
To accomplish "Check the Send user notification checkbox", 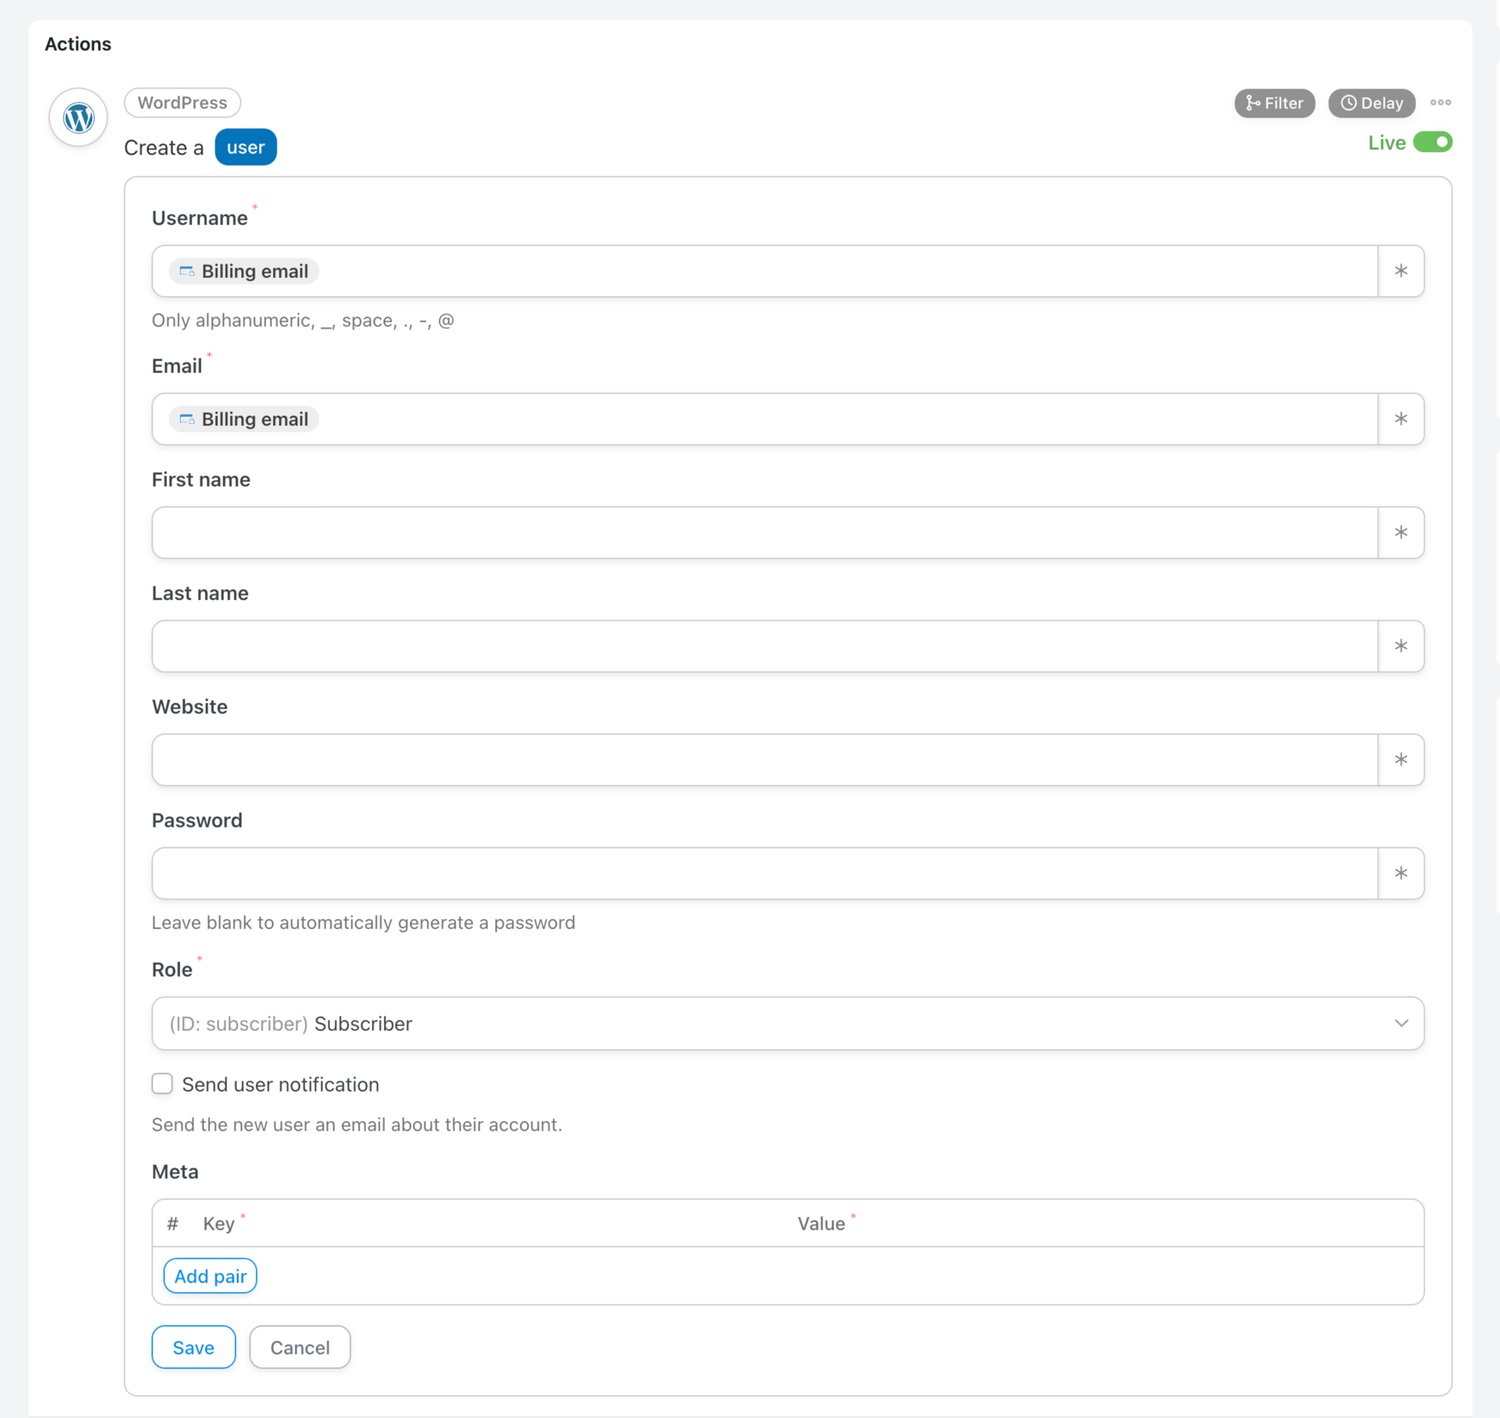I will coord(162,1084).
